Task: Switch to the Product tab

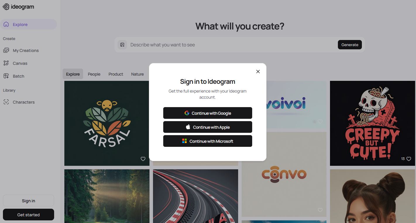Action: click(x=116, y=74)
